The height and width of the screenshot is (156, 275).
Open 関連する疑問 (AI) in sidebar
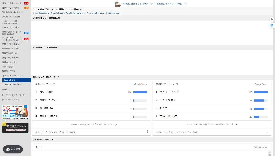point(10,53)
